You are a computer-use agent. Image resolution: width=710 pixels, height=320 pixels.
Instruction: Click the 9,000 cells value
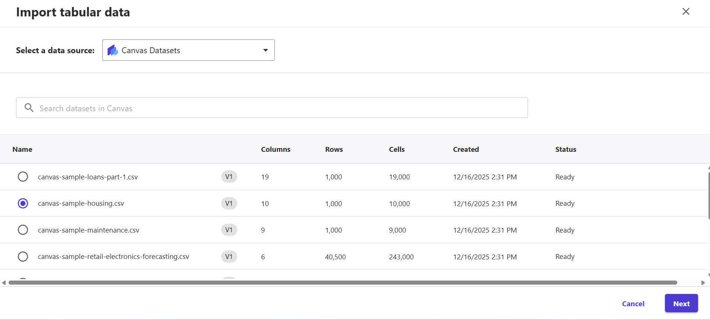click(398, 230)
